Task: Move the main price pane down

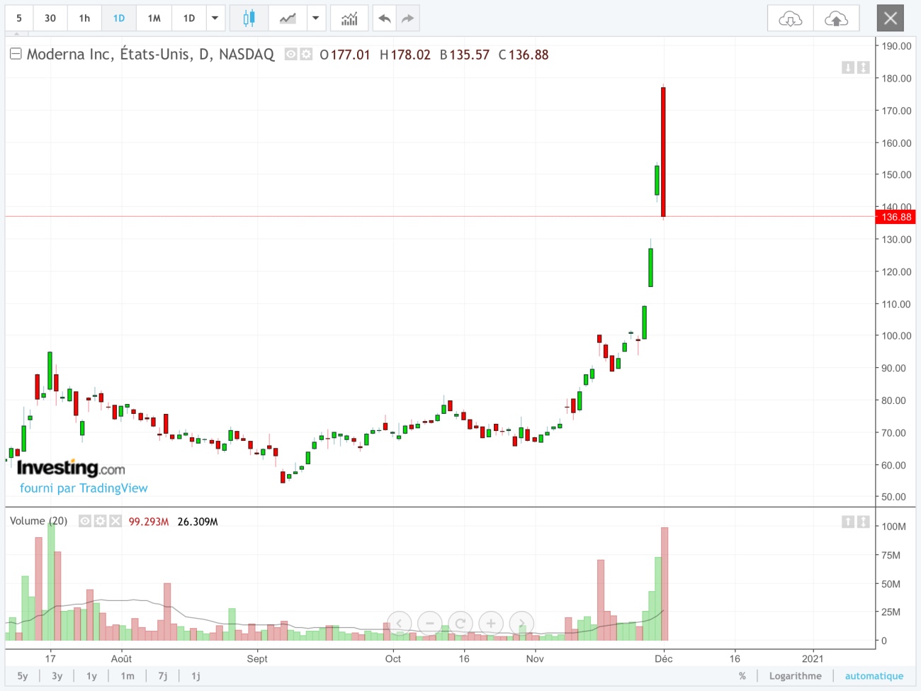Action: pyautogui.click(x=848, y=67)
